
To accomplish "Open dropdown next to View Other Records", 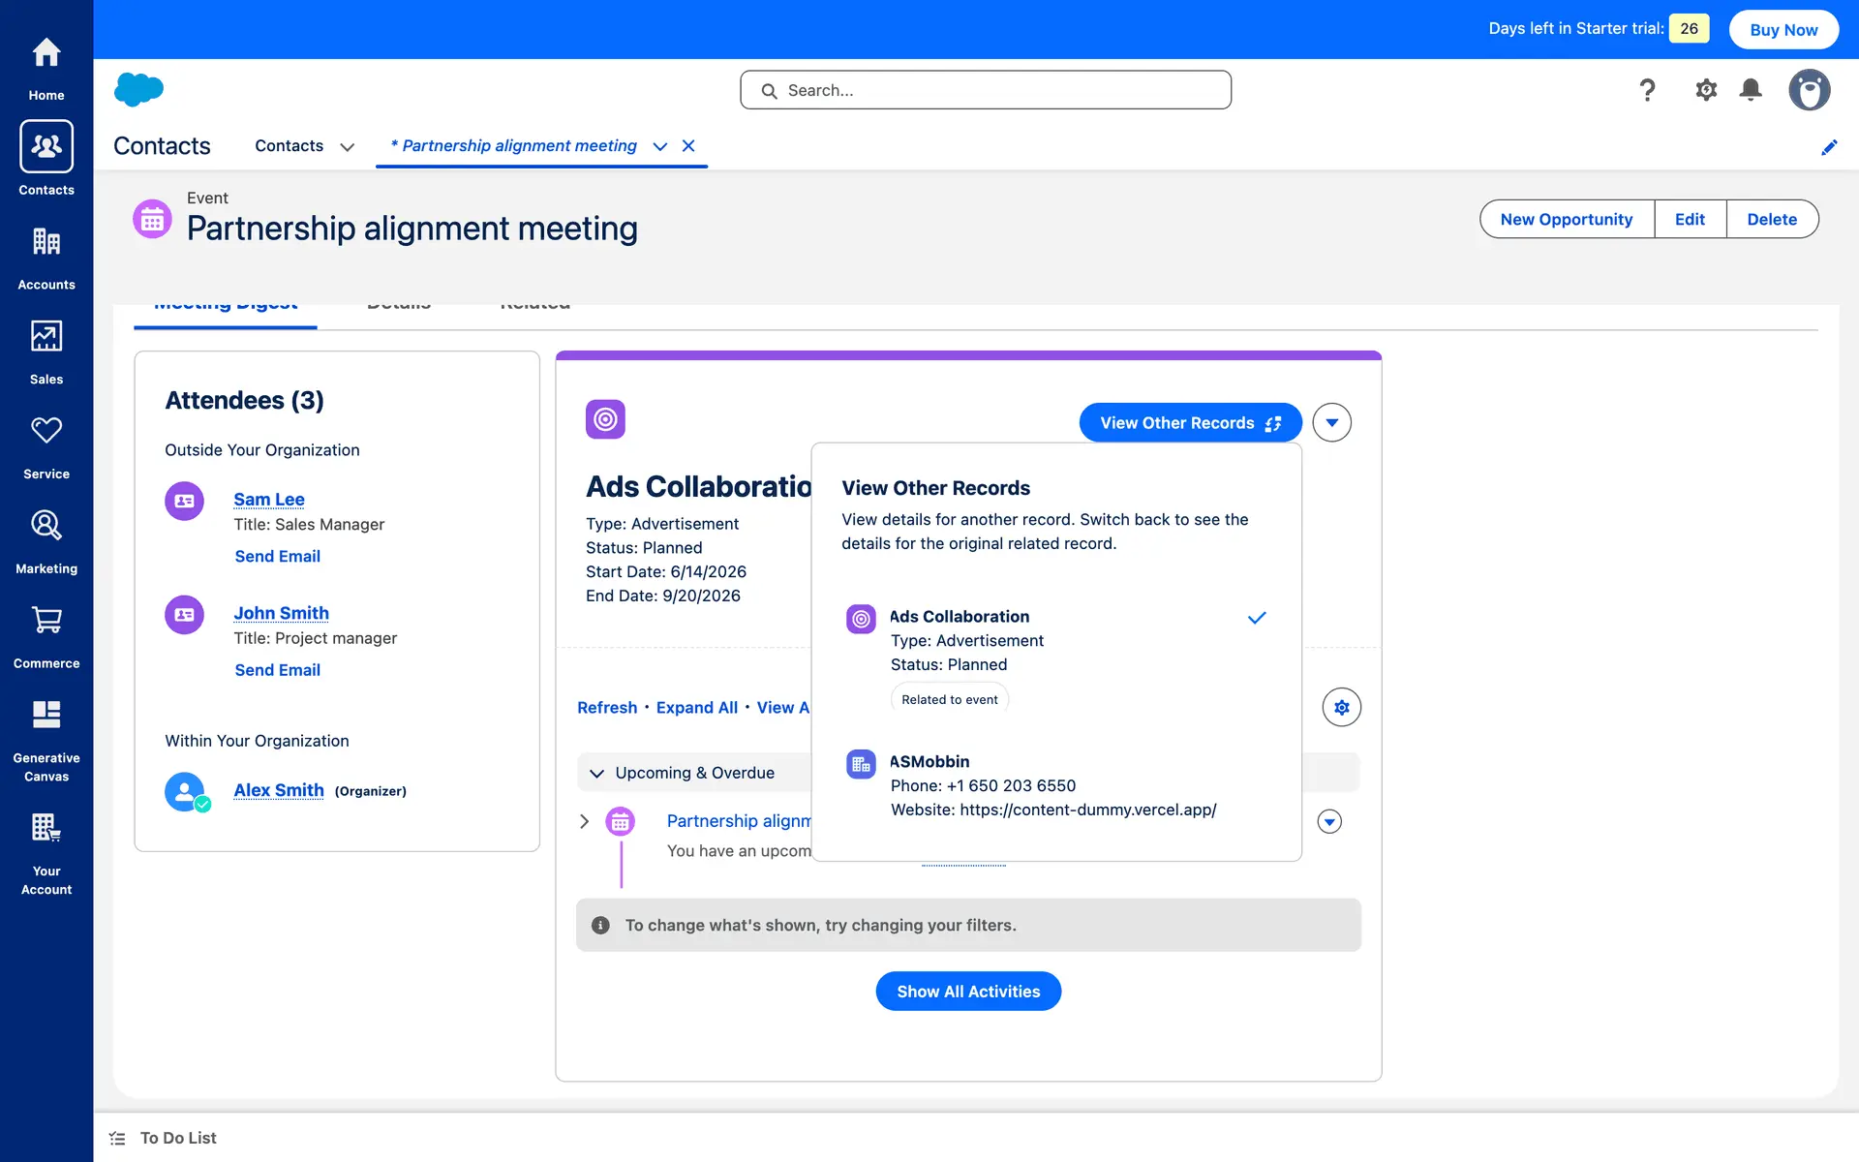I will (1331, 423).
